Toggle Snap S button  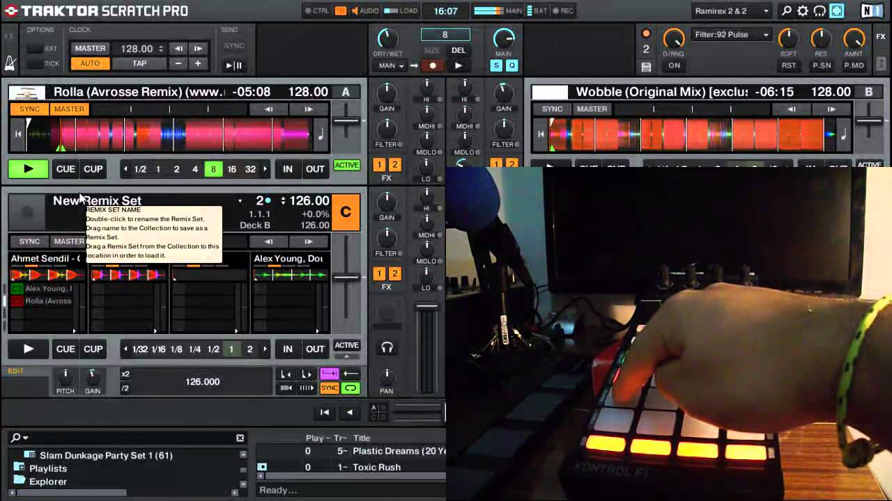click(x=496, y=65)
